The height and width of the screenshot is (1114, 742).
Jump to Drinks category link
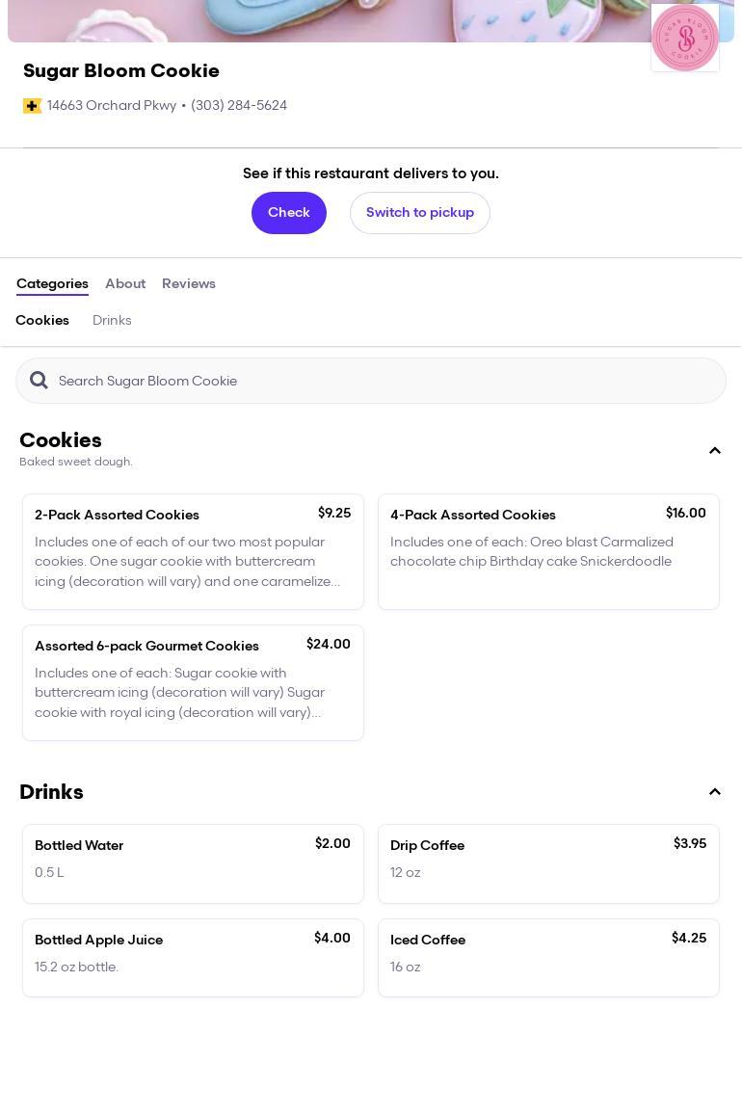(x=112, y=321)
